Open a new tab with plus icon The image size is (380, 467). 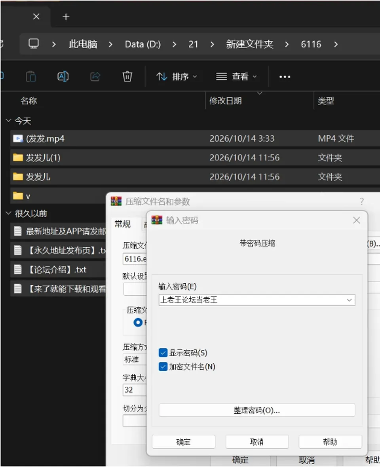coord(66,17)
